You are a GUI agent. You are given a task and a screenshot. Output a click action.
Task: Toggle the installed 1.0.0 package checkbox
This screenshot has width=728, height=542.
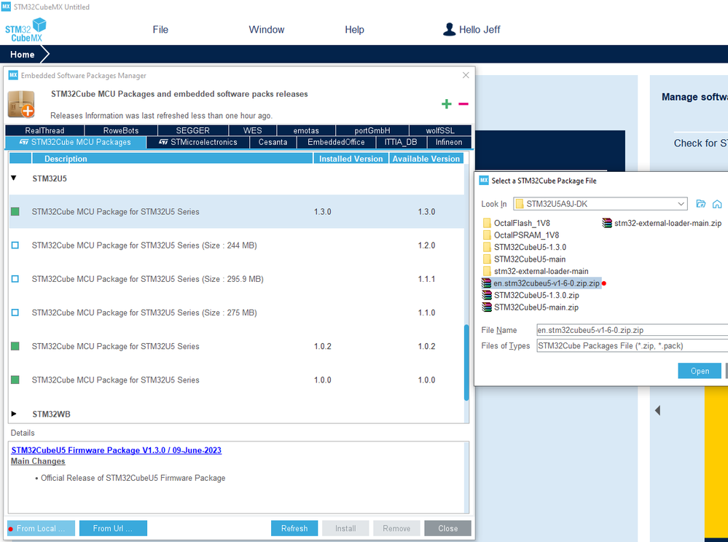tap(15, 380)
